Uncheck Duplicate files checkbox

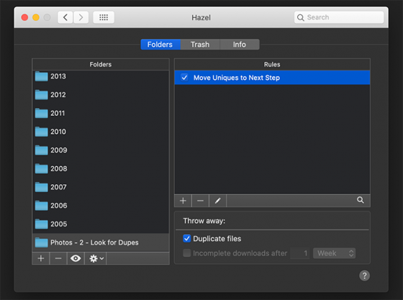click(x=187, y=238)
